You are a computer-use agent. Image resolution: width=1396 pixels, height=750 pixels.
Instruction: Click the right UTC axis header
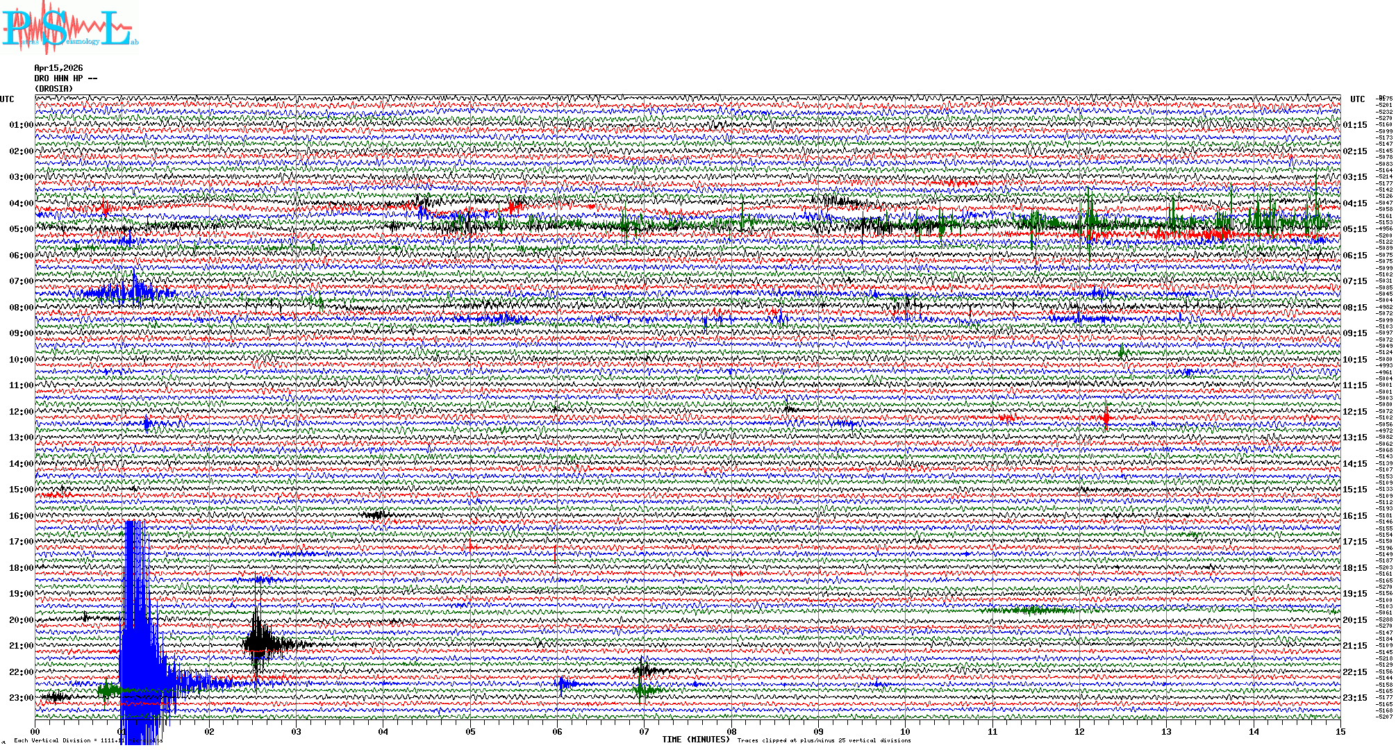1357,99
